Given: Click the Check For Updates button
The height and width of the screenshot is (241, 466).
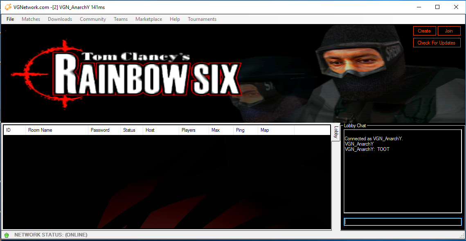Looking at the screenshot, I should coord(437,43).
